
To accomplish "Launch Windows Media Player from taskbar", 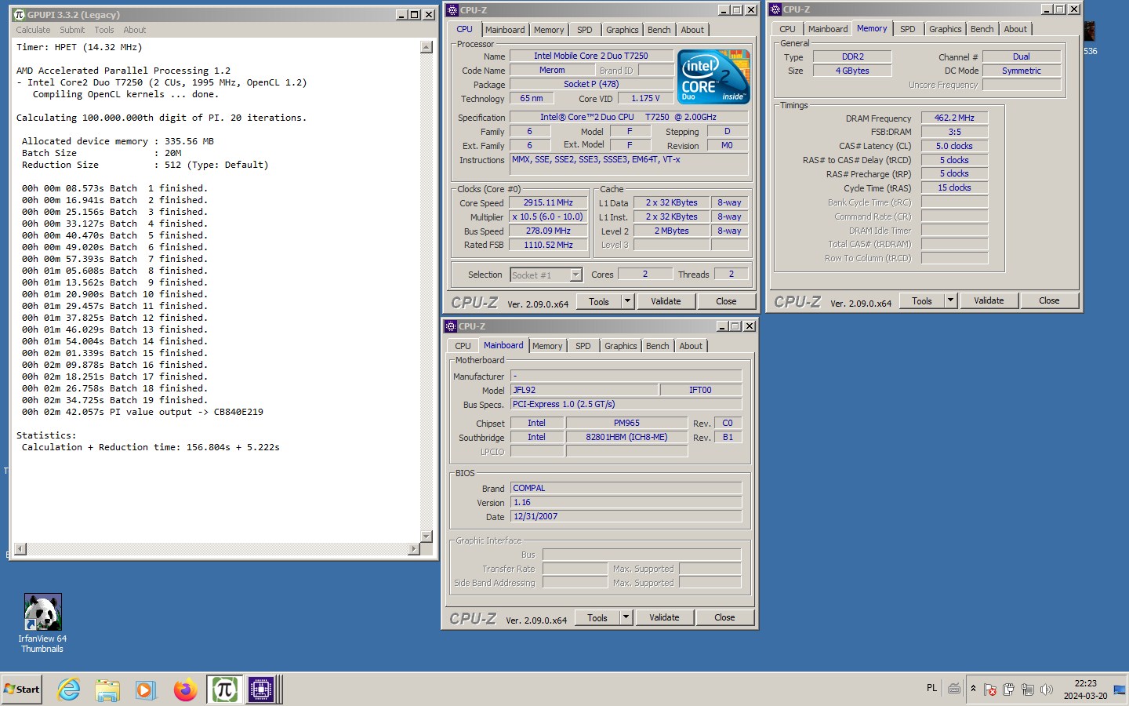I will click(145, 690).
